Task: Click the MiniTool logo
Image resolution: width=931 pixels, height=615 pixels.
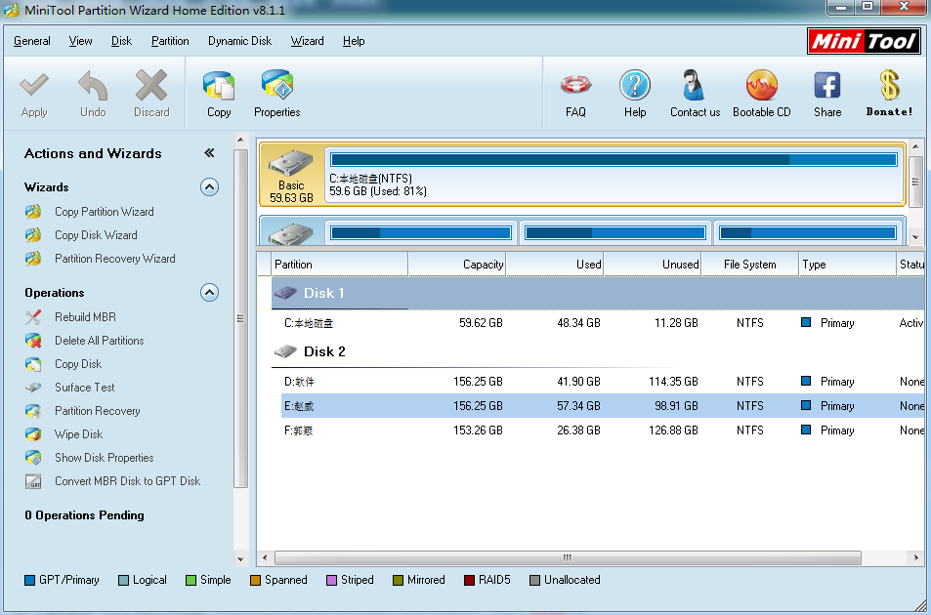Action: [x=864, y=42]
